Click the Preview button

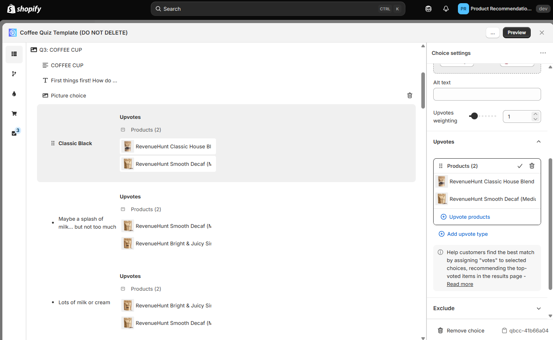pyautogui.click(x=517, y=33)
